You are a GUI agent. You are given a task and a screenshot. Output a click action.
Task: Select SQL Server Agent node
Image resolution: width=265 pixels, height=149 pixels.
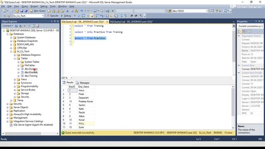click(33, 125)
